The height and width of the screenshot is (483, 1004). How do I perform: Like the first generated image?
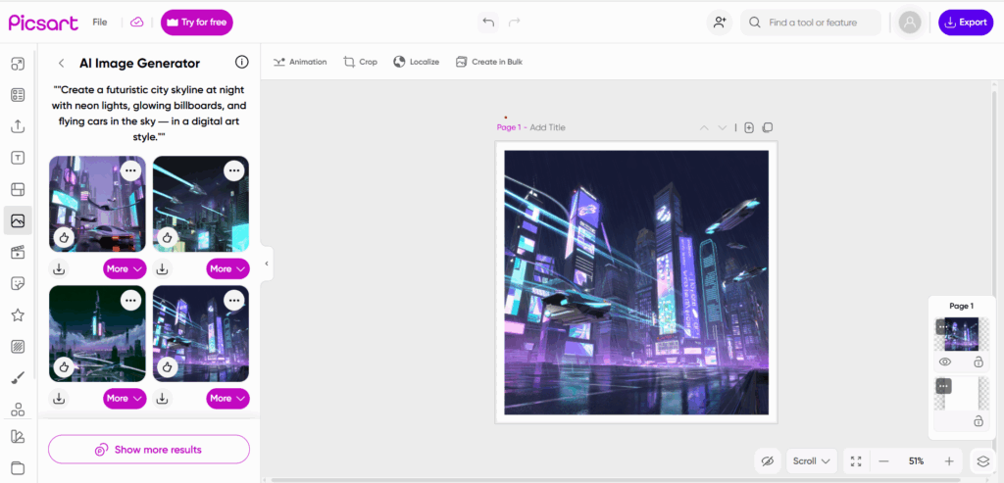click(66, 238)
